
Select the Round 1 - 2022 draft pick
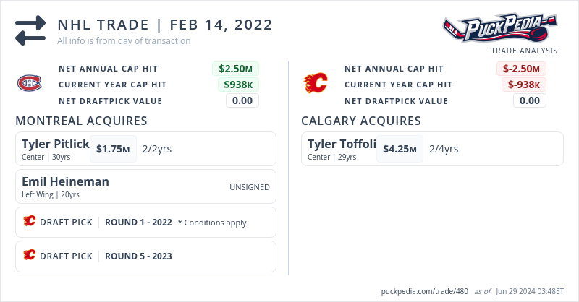(x=138, y=222)
